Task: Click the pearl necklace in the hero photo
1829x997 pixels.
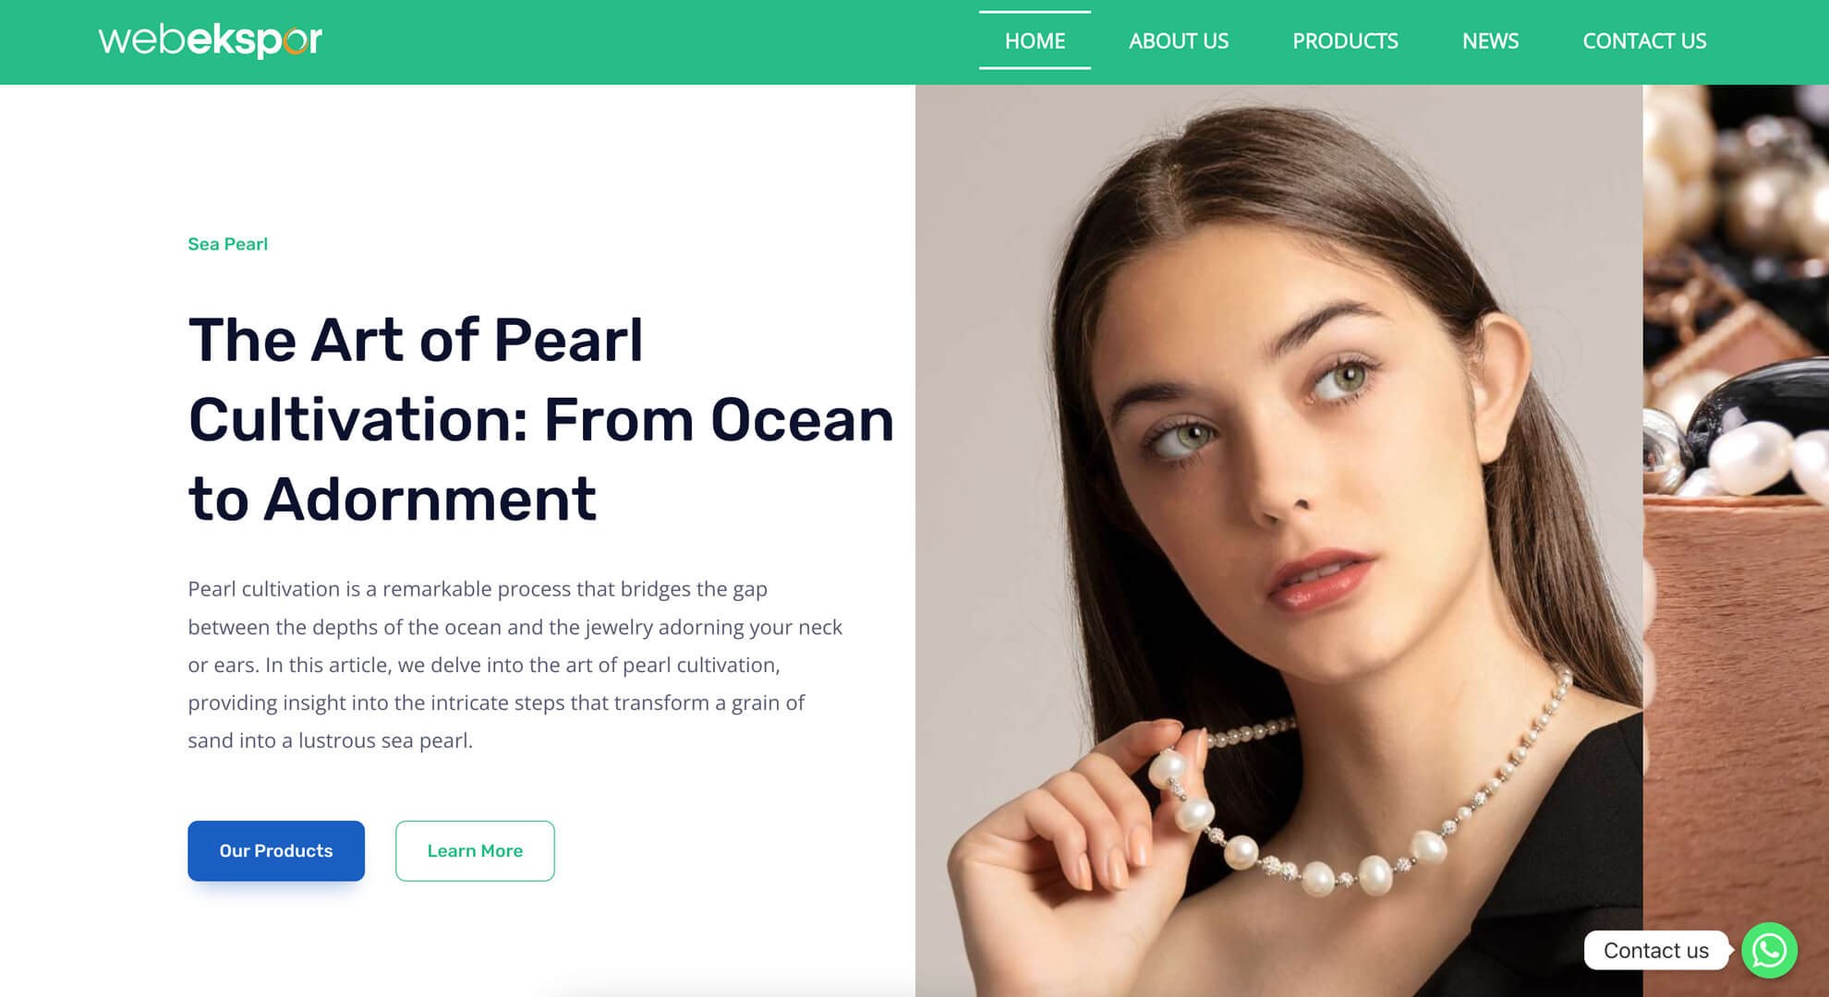Action: click(x=1358, y=812)
